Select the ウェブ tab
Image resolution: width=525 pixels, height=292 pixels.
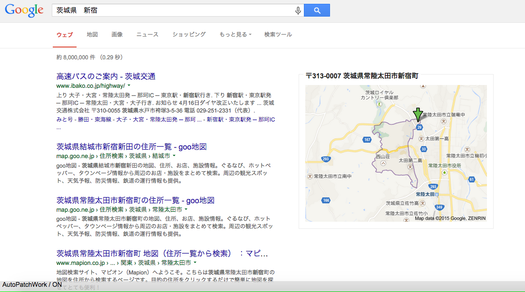tap(65, 35)
